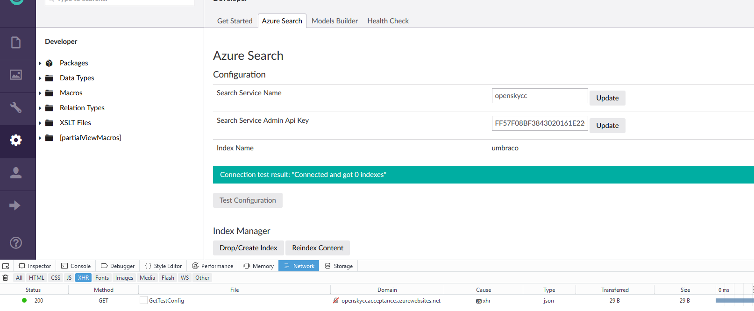This screenshot has height=311, width=754.
Task: Expand the [partialViewMacros] tree node
Action: [40, 138]
